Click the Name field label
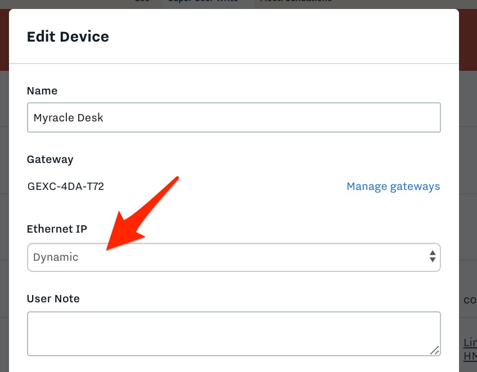This screenshot has height=372, width=477. coord(42,90)
